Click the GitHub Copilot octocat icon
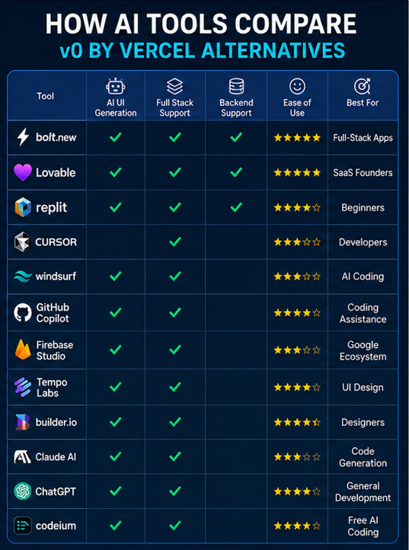Screen dimensions: 409x550 tap(23, 312)
